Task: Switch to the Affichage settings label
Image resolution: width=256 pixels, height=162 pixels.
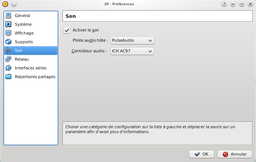Action: click(24, 33)
